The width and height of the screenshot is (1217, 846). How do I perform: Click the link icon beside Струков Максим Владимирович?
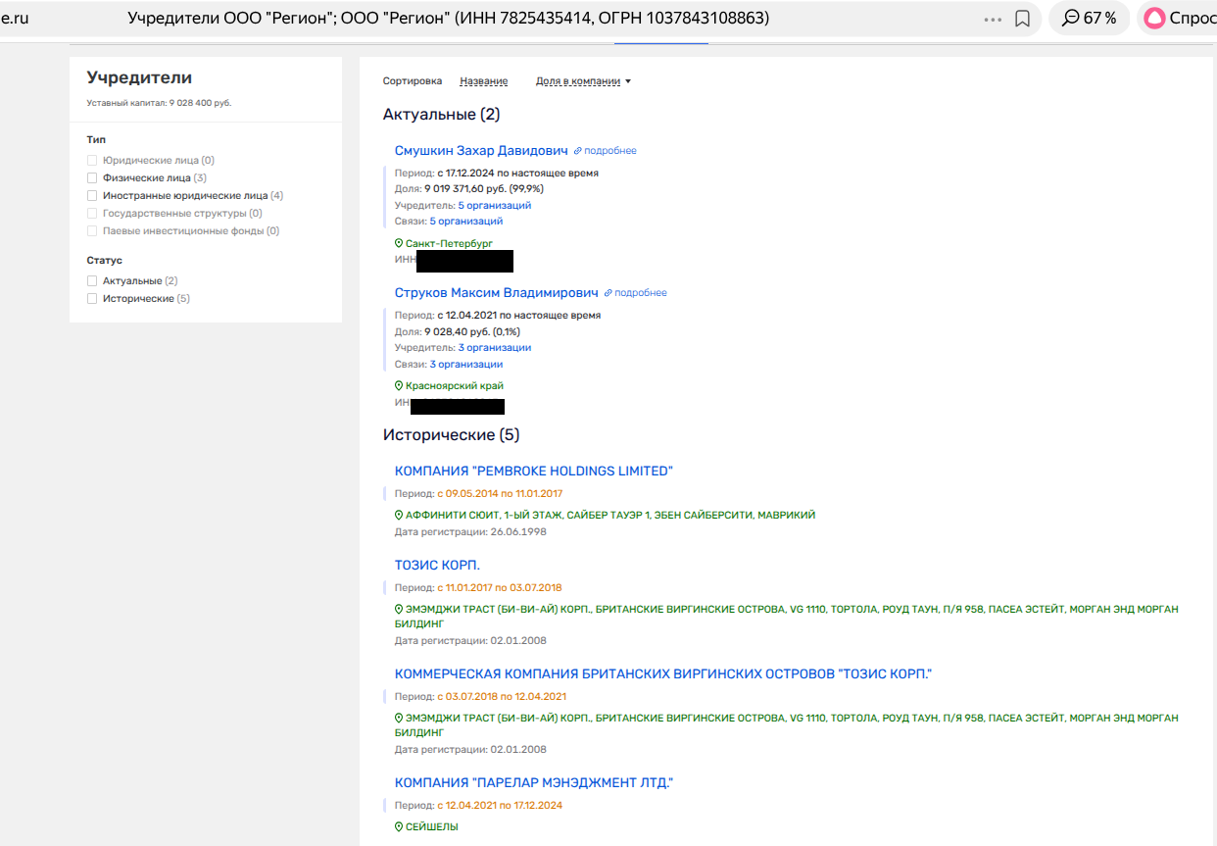point(608,293)
